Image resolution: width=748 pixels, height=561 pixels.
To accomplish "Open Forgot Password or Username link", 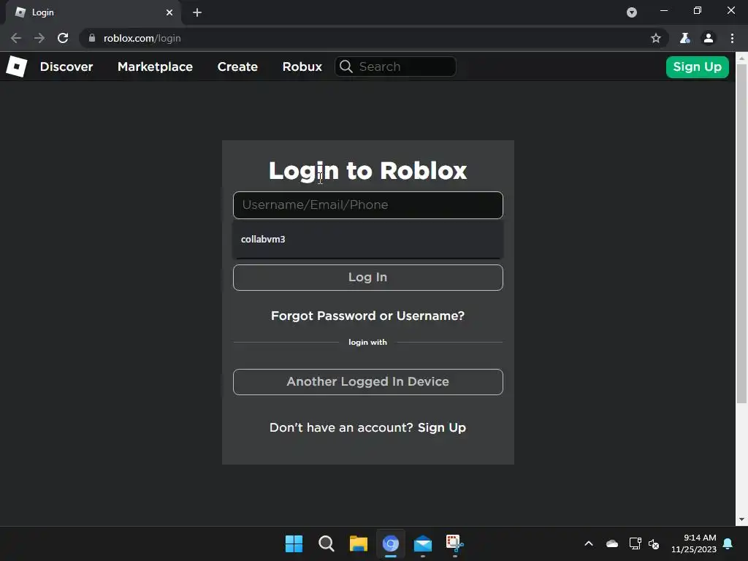I will 368,316.
